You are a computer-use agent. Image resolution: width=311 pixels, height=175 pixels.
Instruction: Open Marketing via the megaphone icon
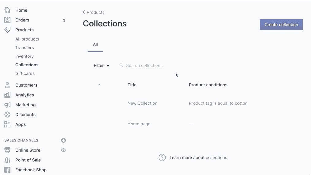pos(7,105)
